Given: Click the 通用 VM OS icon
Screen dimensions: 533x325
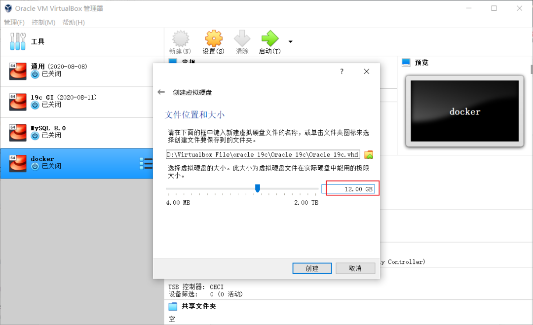Looking at the screenshot, I should point(18,71).
